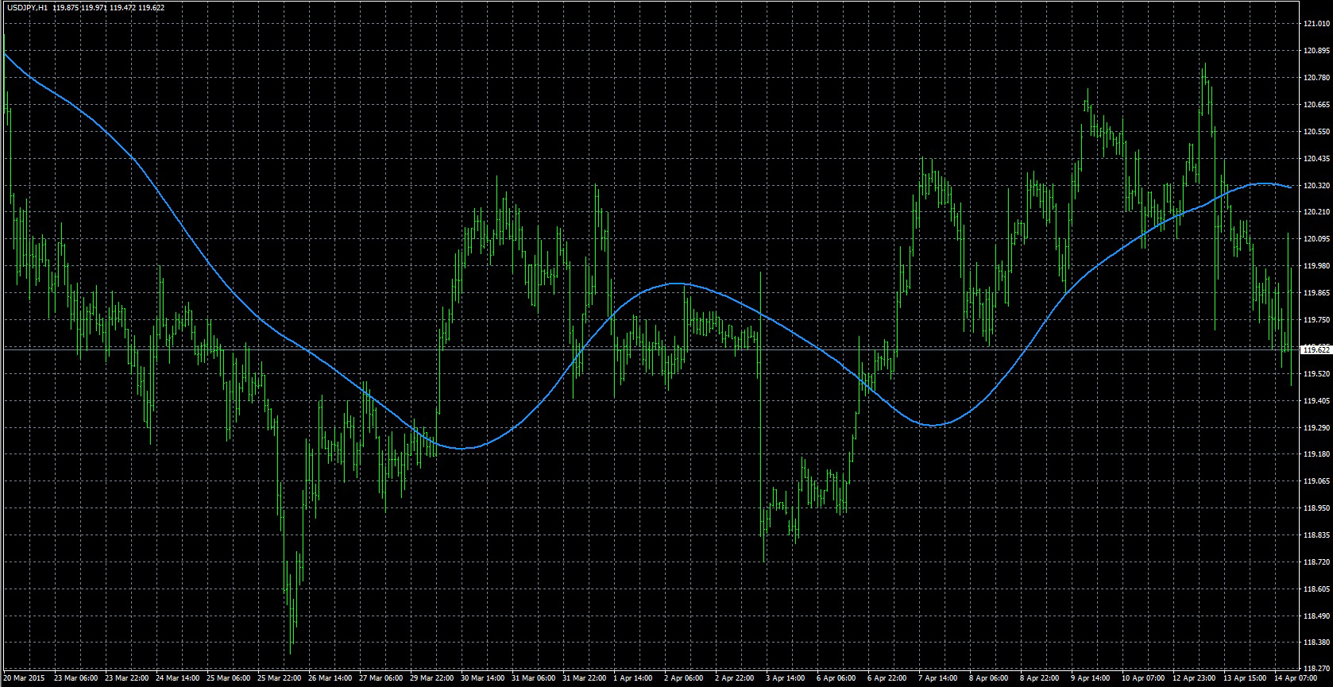Click the 2 Apr 06:00 time axis label
The height and width of the screenshot is (687, 1333).
(x=685, y=680)
